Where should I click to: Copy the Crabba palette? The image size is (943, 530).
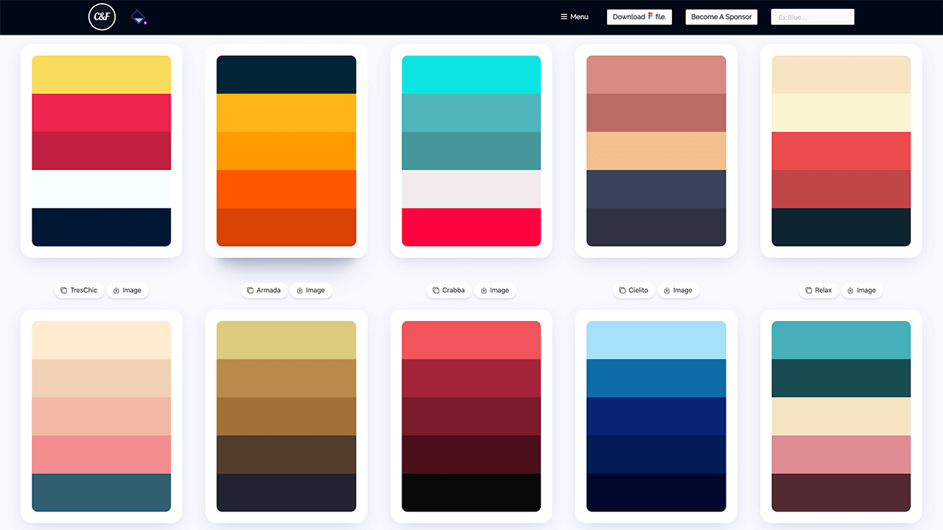449,290
